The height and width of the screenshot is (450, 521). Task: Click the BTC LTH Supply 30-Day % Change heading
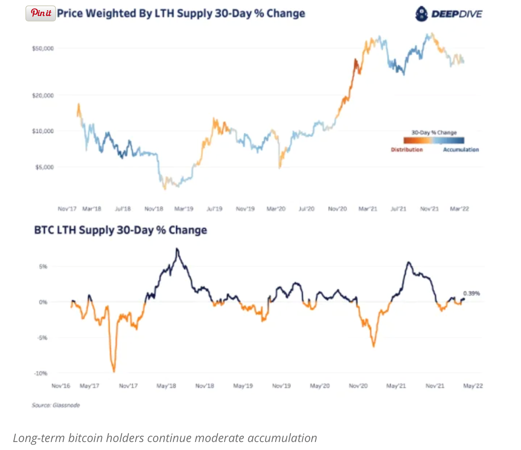(121, 230)
